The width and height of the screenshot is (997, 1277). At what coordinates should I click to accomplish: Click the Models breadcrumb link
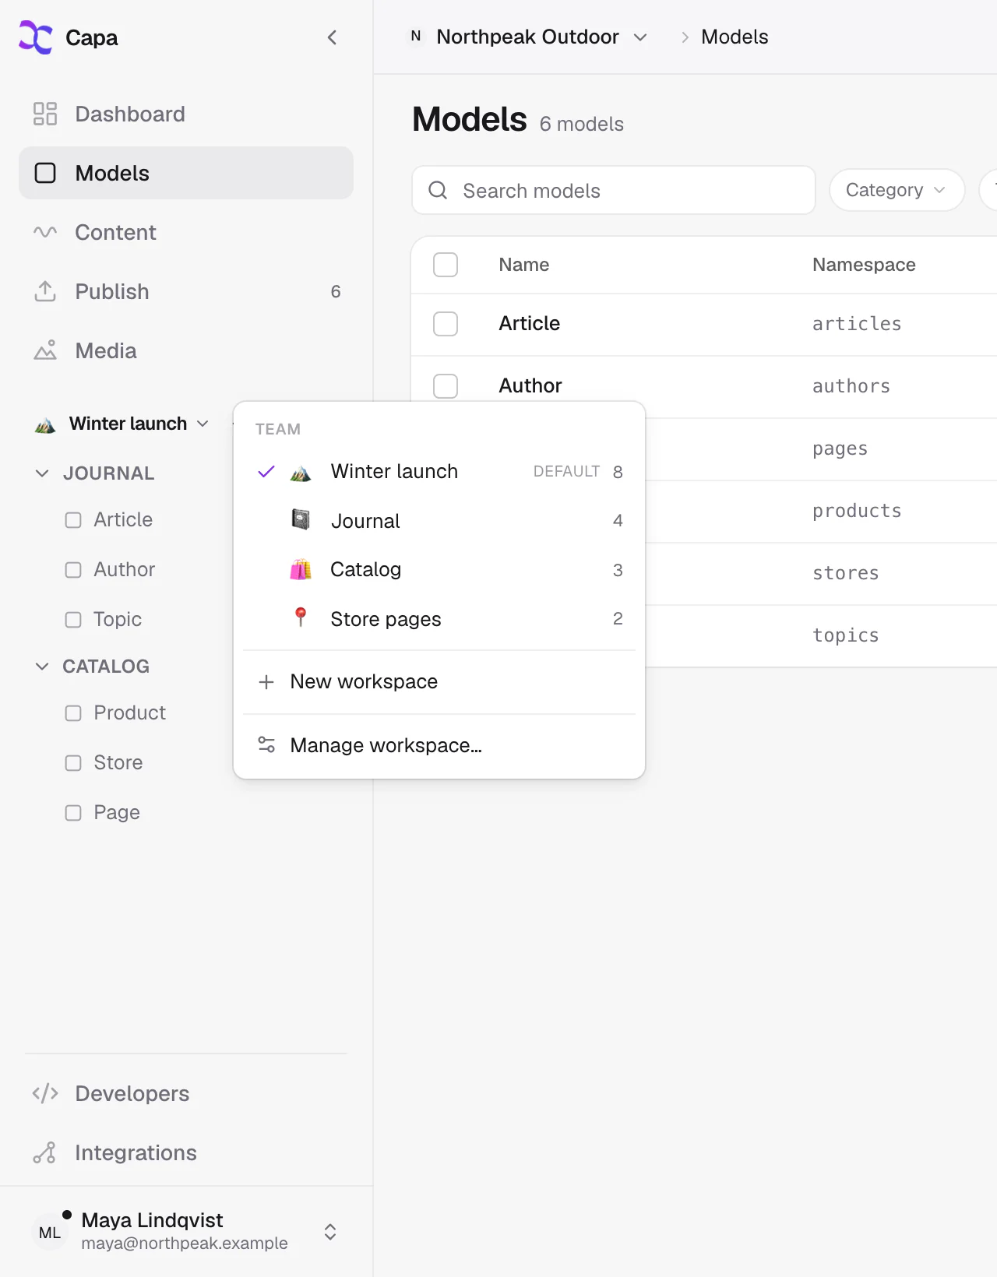[x=735, y=37]
